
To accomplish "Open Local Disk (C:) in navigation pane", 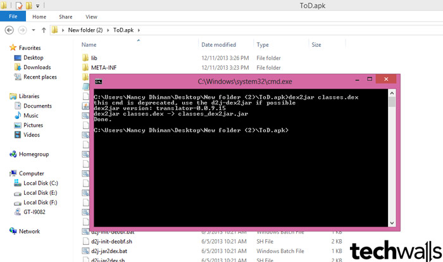I will (x=41, y=182).
